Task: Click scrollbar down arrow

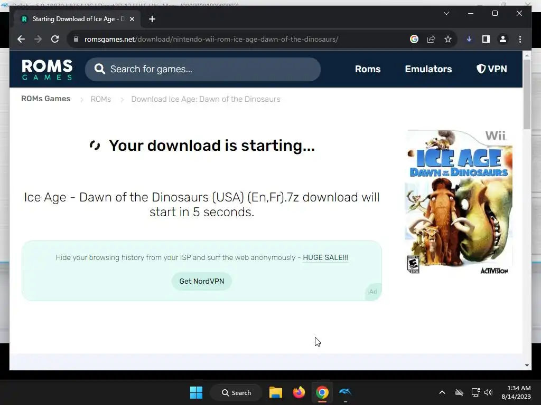Action: tap(527, 365)
